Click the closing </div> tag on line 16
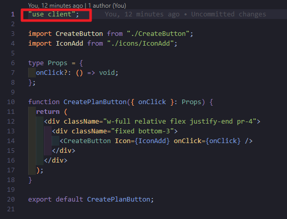 56,160
